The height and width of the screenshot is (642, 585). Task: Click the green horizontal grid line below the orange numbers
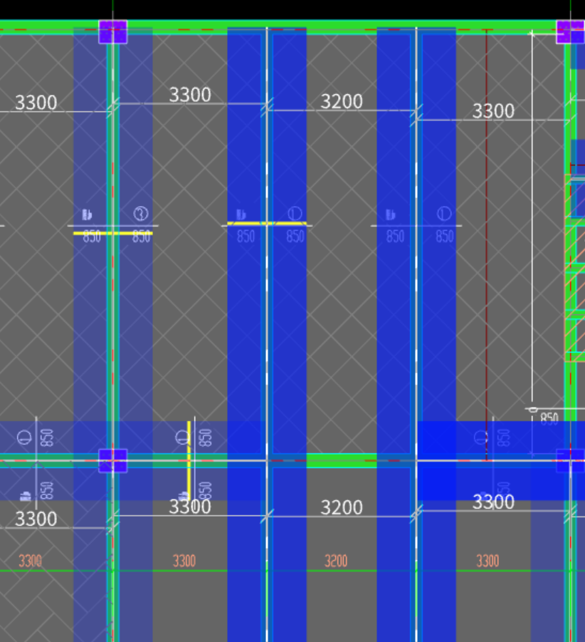292,571
